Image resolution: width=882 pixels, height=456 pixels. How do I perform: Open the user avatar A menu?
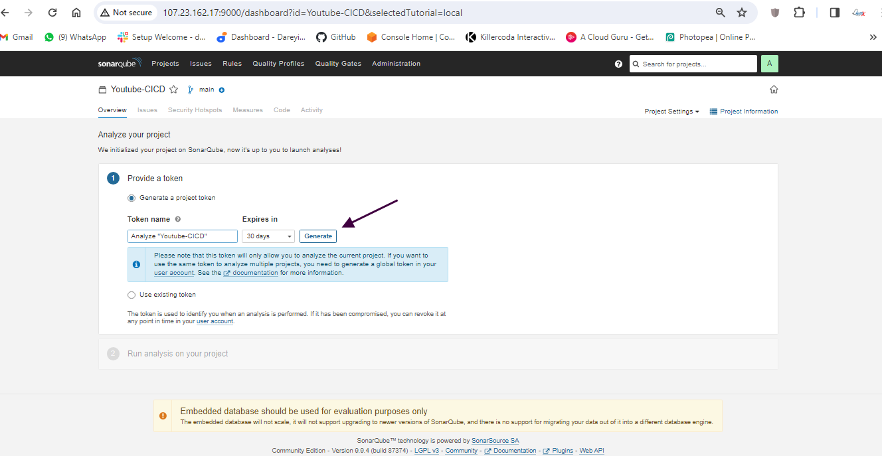(x=769, y=64)
